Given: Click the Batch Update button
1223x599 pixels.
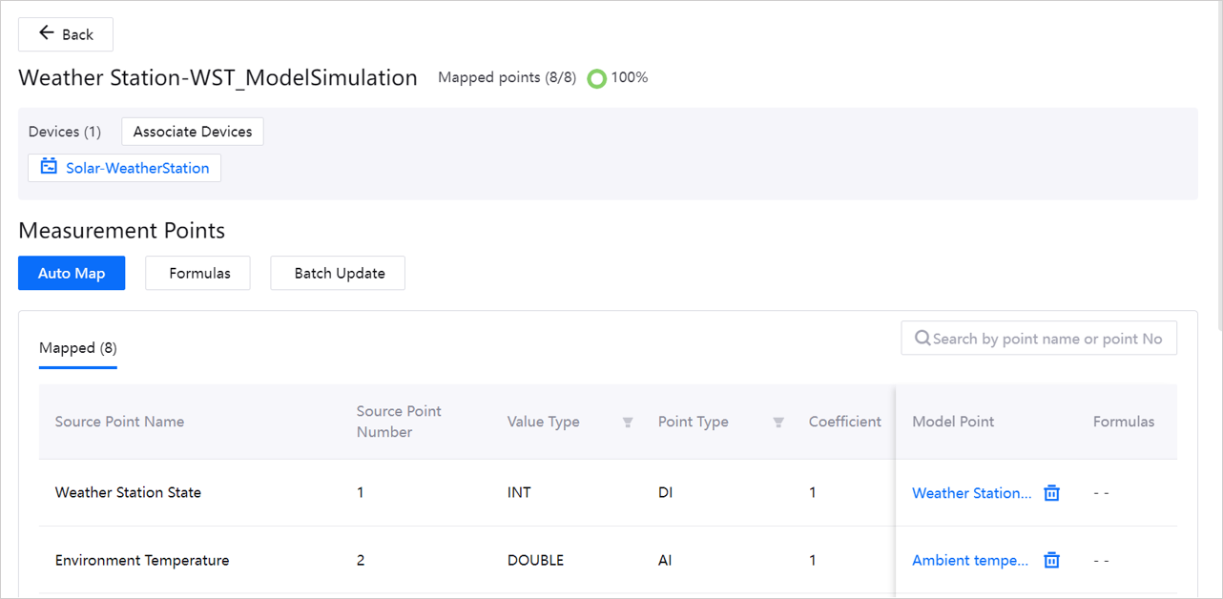Looking at the screenshot, I should pos(340,273).
